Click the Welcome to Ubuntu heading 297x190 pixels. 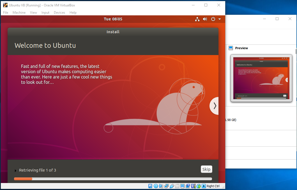tap(45, 46)
